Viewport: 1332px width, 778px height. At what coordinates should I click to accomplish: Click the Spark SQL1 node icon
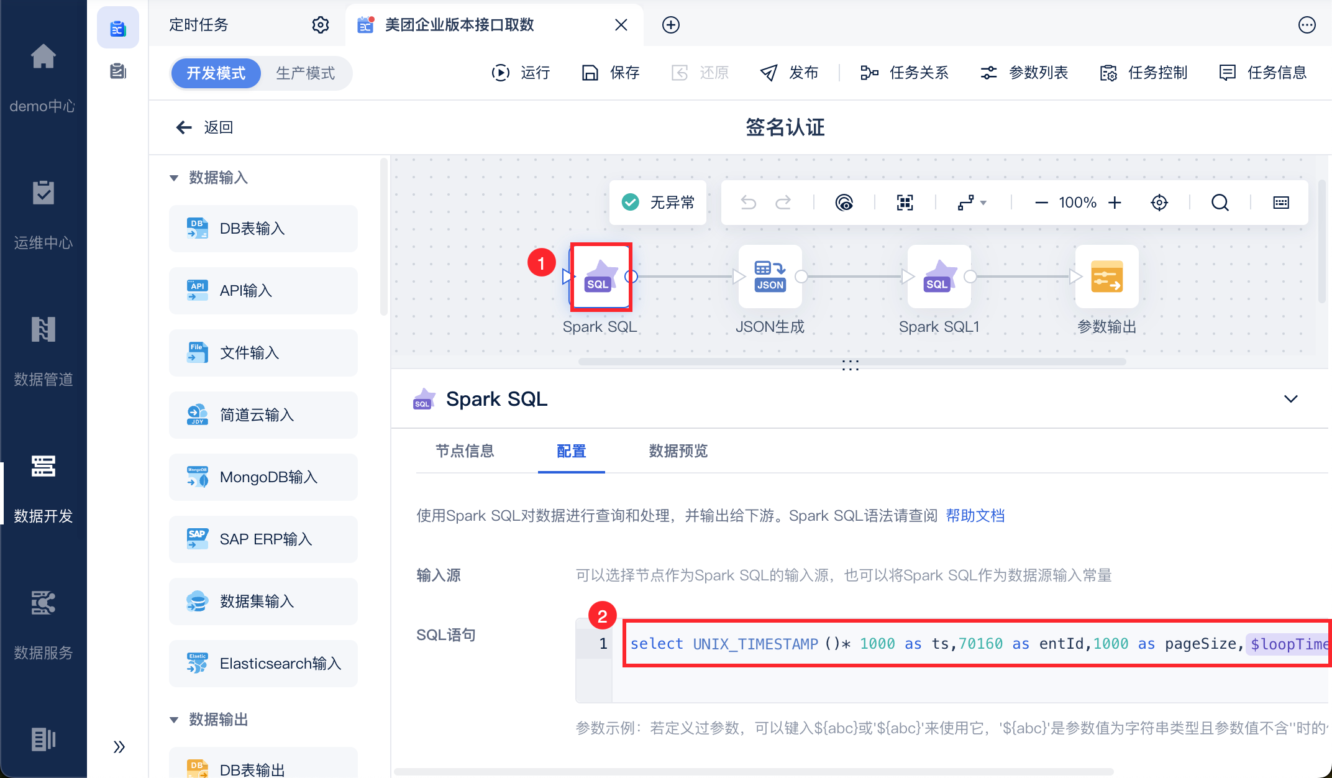pyautogui.click(x=939, y=277)
